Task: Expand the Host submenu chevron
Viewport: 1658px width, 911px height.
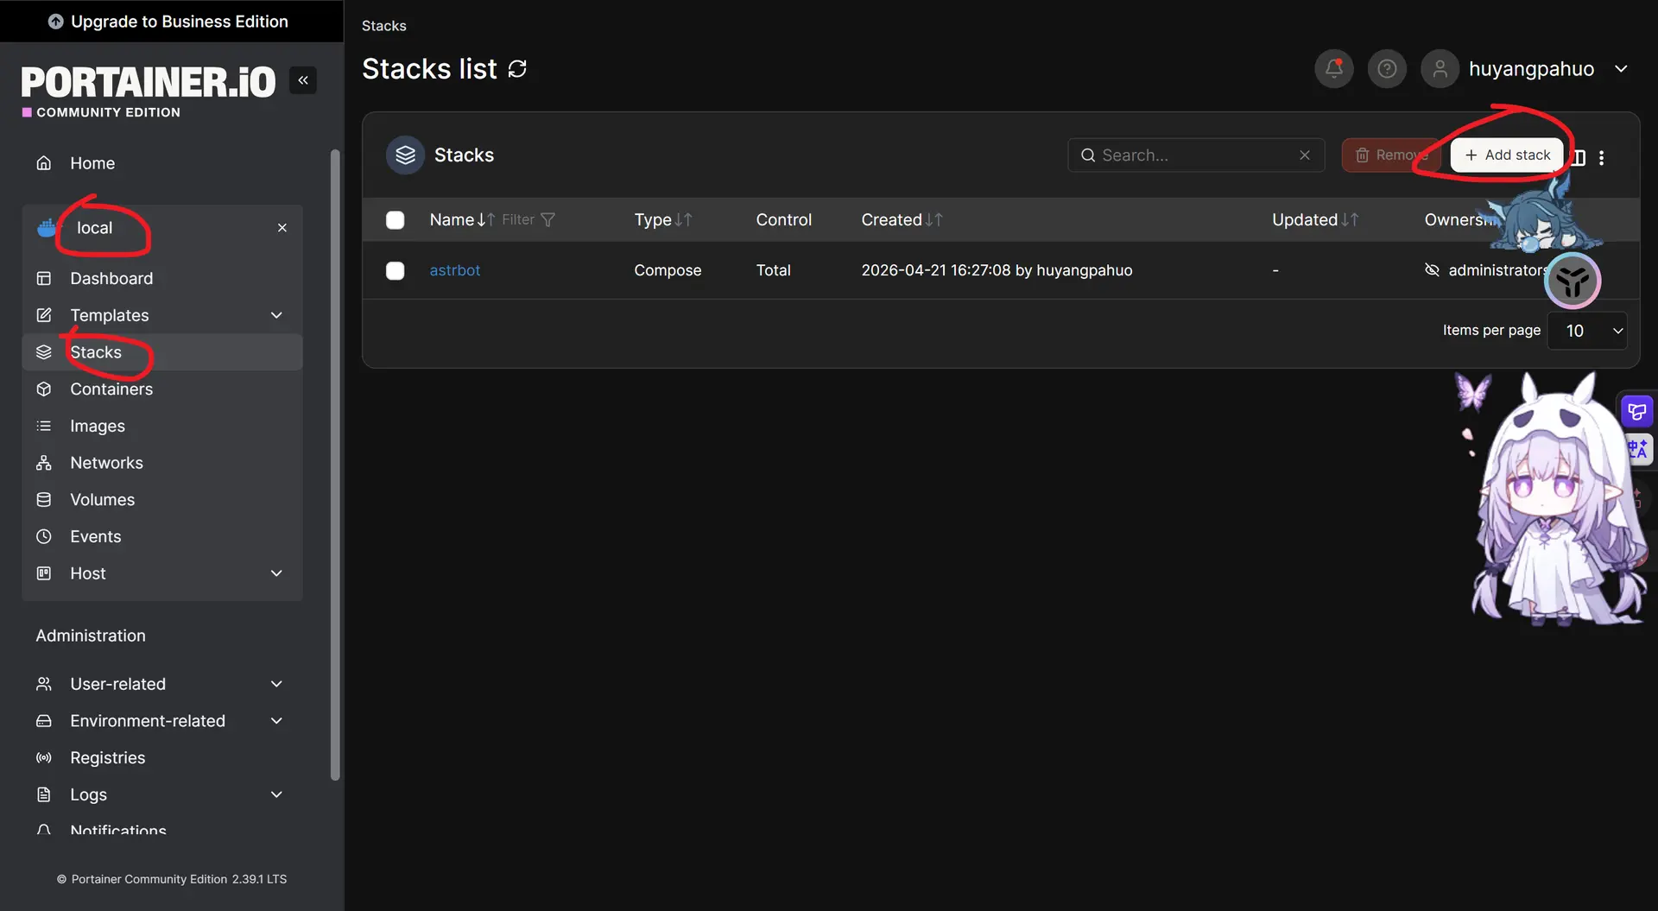Action: (x=276, y=573)
